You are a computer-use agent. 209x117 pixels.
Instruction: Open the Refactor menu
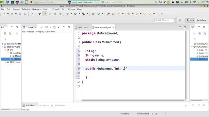(26, 9)
